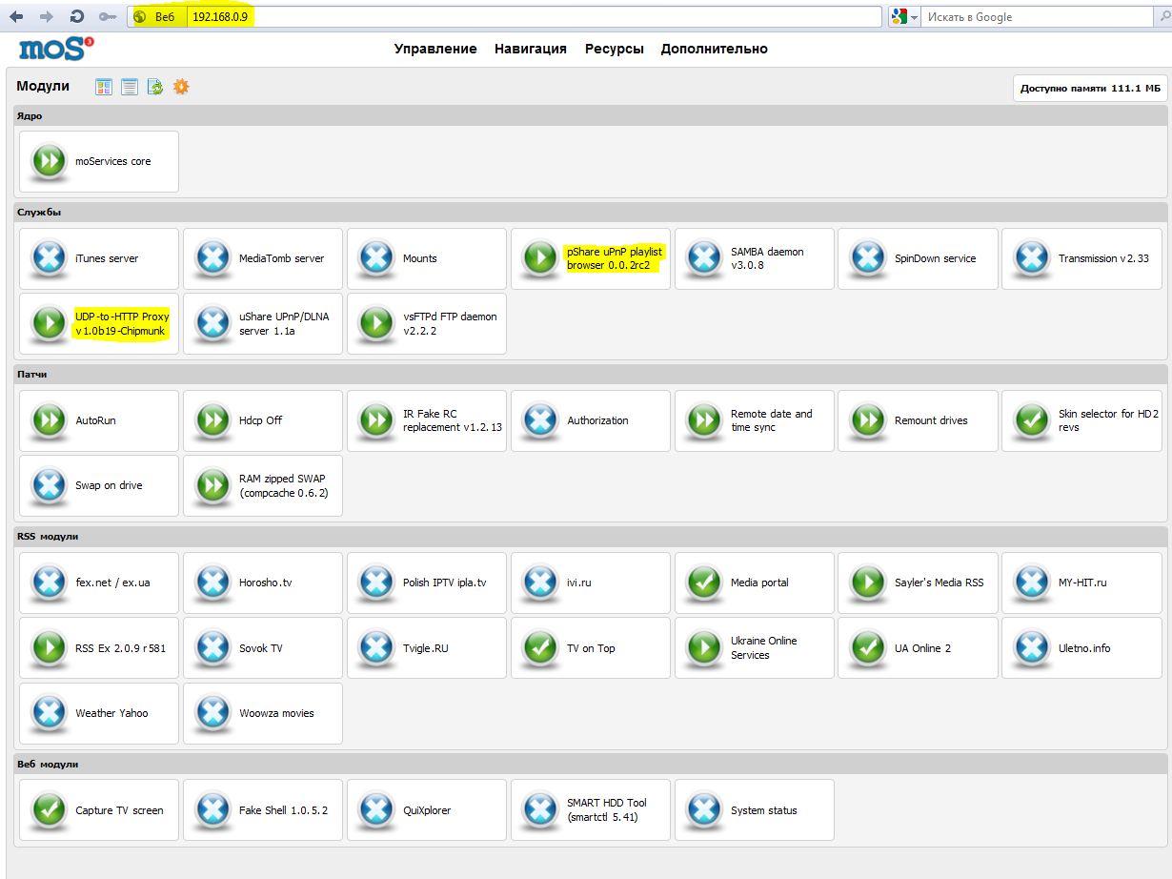Click the Swap on drive icon
The width and height of the screenshot is (1172, 879).
click(49, 485)
